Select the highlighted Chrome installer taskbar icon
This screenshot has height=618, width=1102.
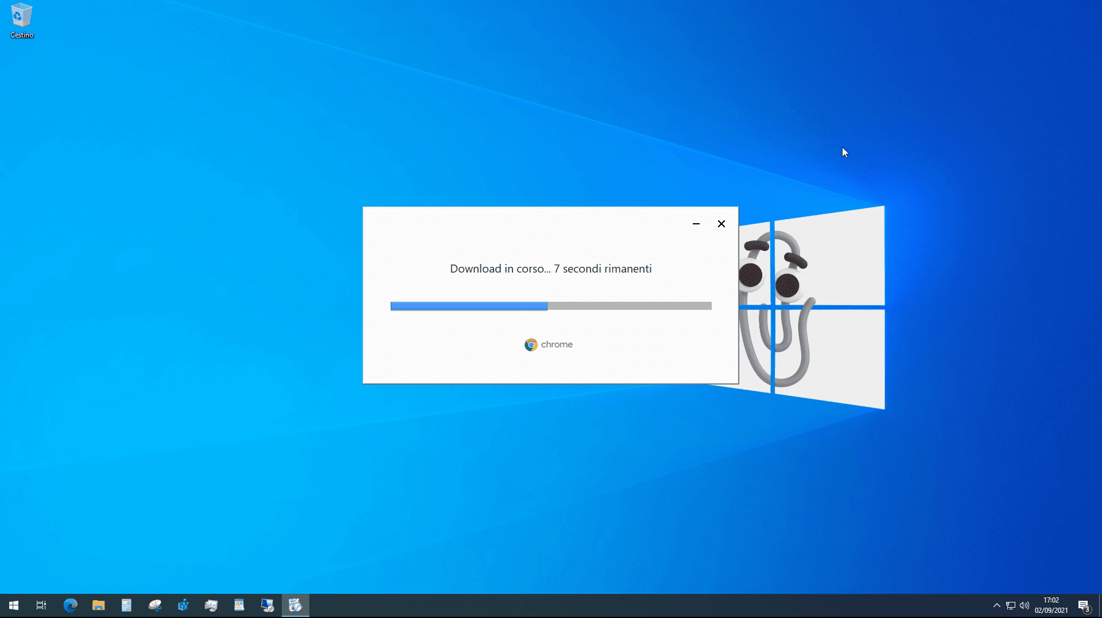tap(296, 605)
